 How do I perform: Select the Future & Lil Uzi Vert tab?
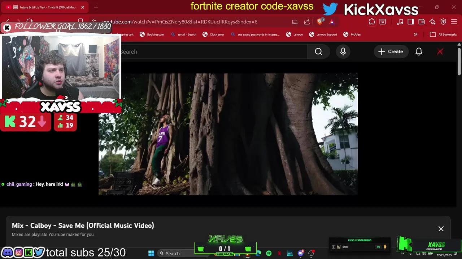44,7
